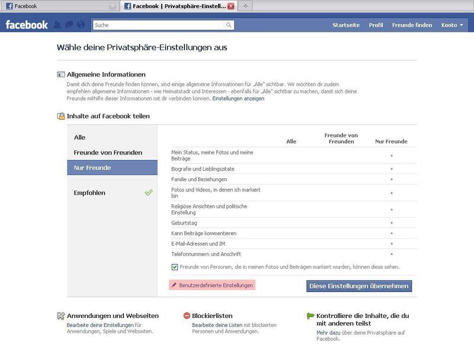Select Freunde von Freunden preset

click(112, 153)
